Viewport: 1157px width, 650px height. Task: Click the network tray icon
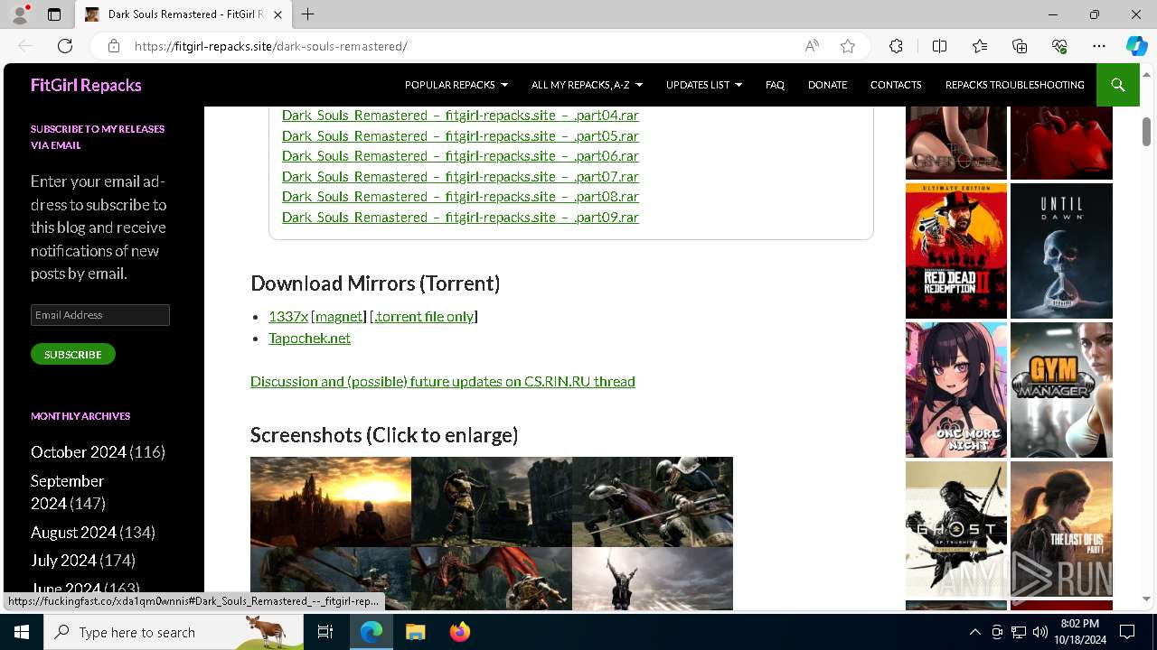pos(1019,632)
